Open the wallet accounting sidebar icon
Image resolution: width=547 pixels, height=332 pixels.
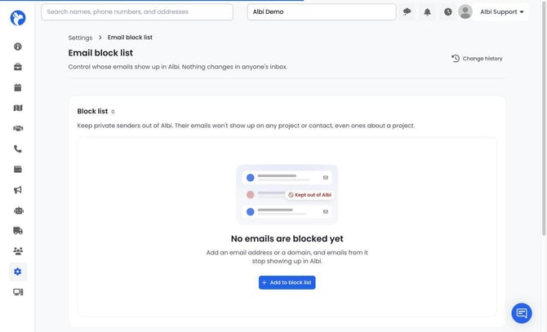coord(18,170)
